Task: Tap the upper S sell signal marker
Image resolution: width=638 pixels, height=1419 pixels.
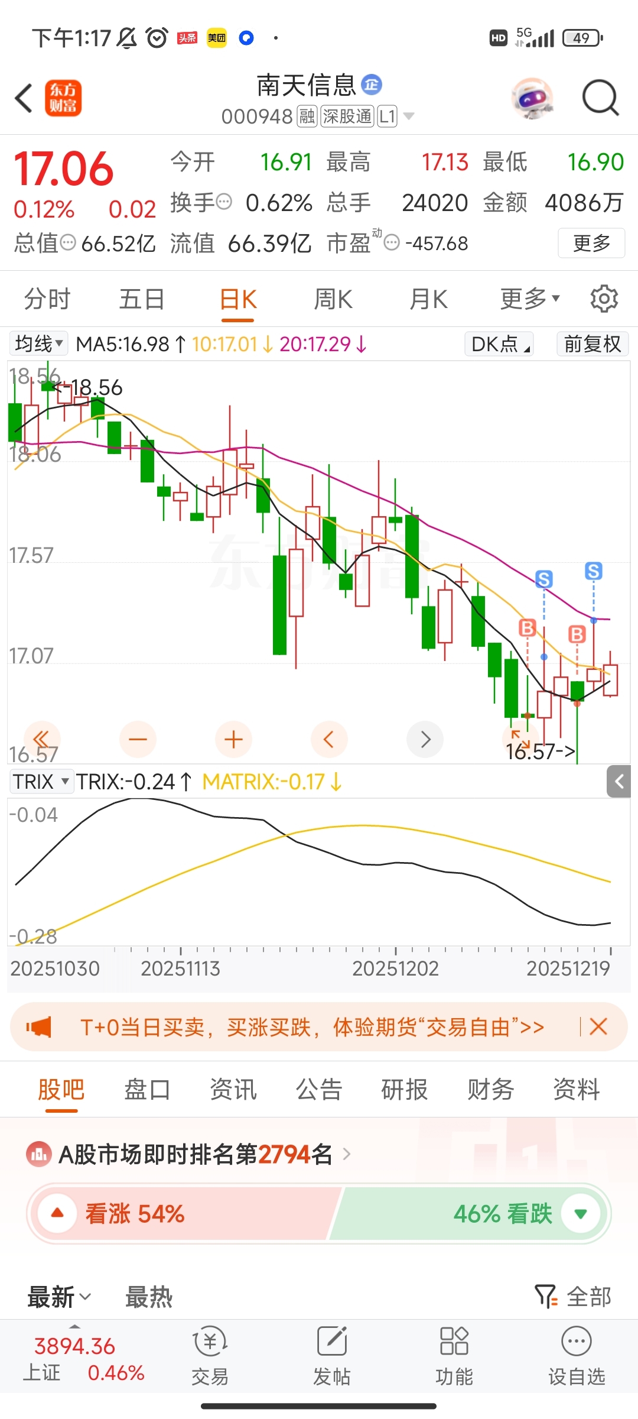Action: 594,571
